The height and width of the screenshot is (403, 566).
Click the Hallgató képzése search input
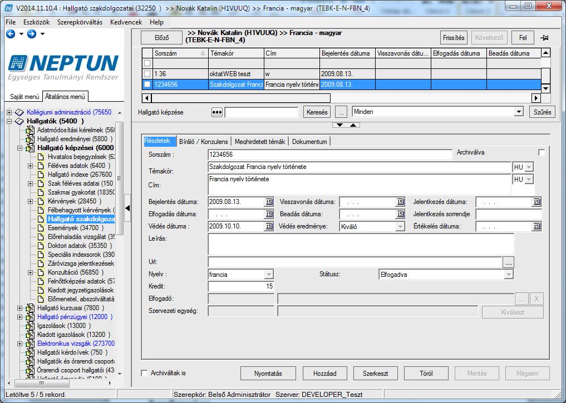tap(262, 112)
